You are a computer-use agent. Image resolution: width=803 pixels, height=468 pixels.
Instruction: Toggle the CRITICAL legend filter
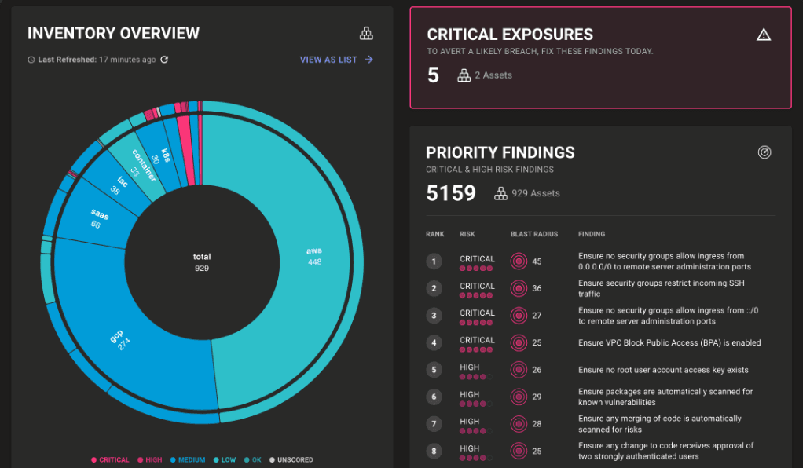(x=109, y=459)
